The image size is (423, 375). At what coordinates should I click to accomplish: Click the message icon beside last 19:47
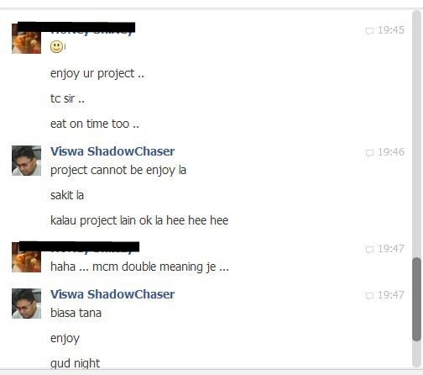(x=369, y=295)
